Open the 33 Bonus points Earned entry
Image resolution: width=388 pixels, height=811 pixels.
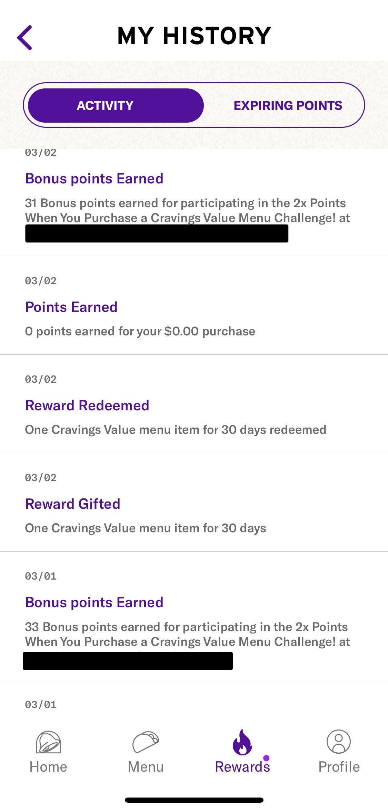tap(94, 602)
